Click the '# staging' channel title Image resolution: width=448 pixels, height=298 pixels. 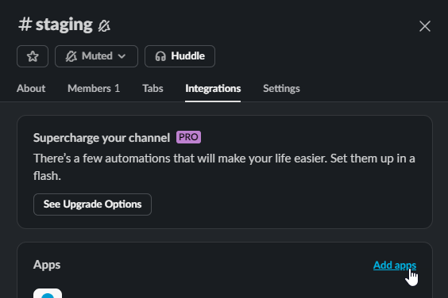[56, 25]
